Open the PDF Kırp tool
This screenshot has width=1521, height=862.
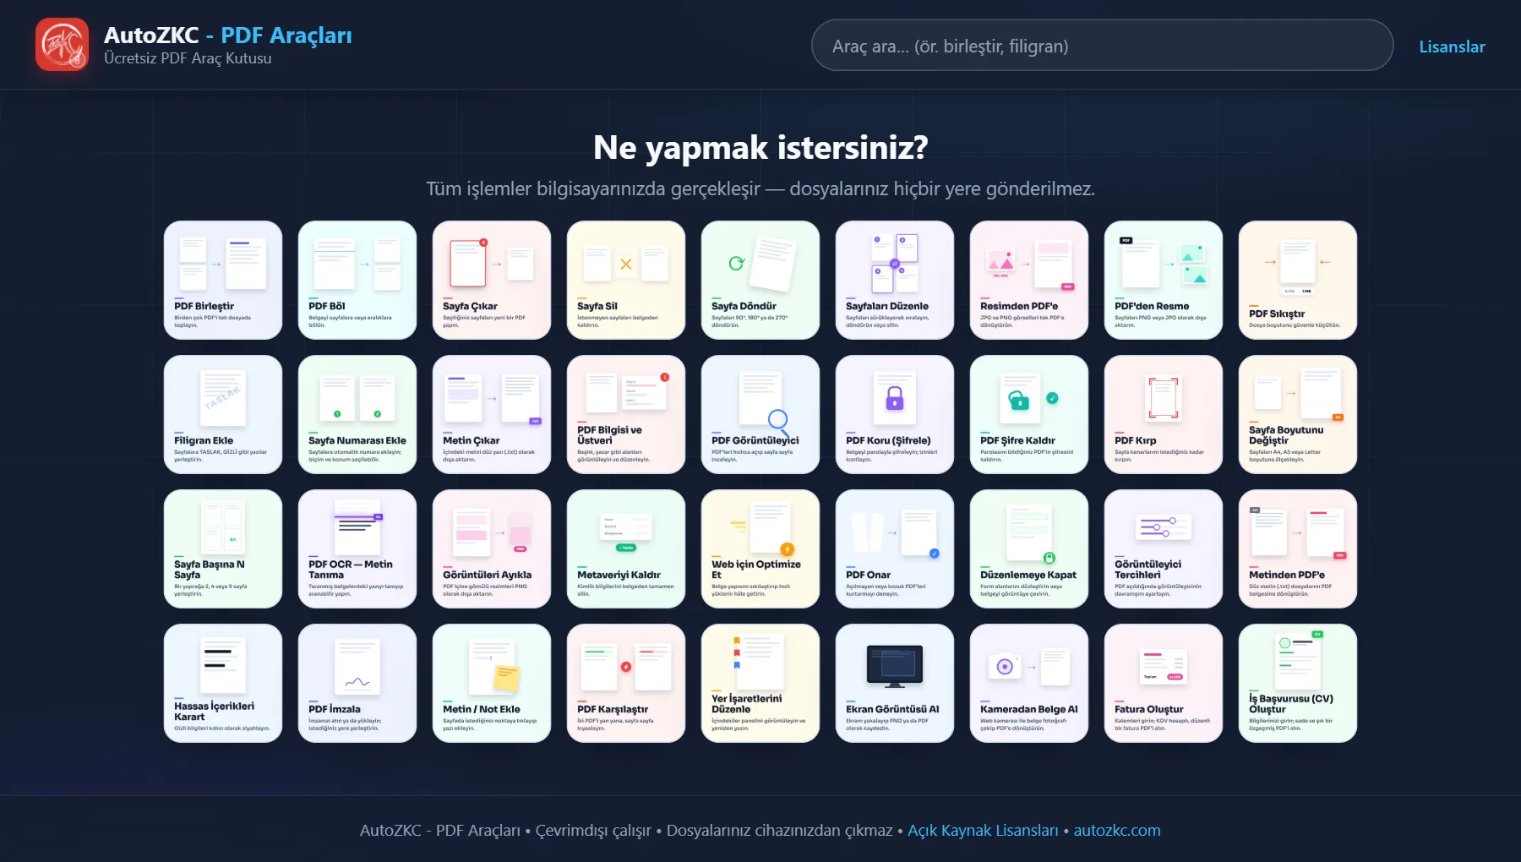(x=1164, y=415)
